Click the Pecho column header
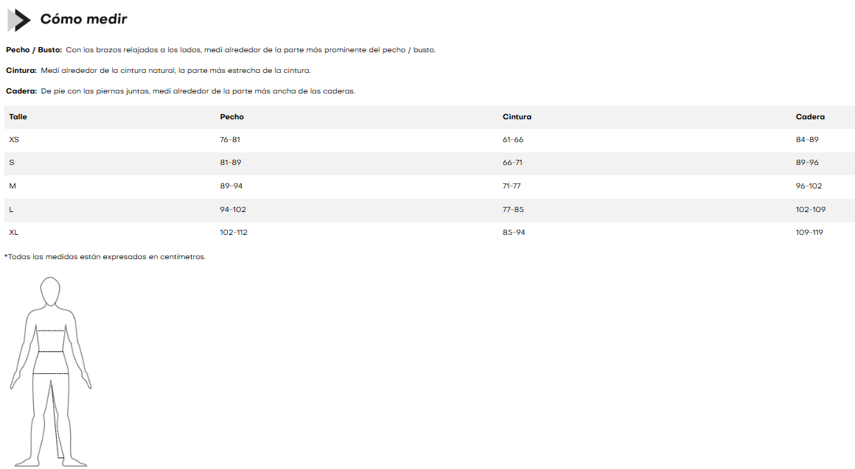 (231, 117)
